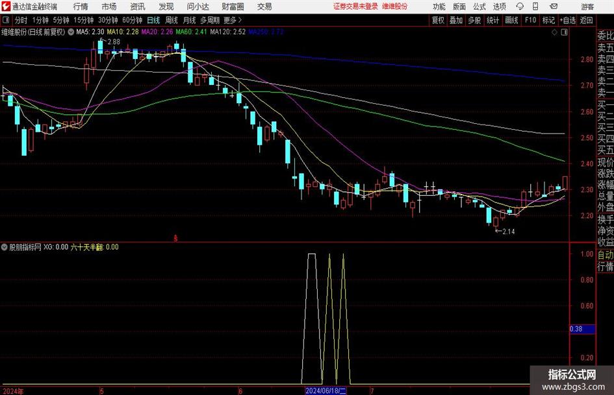Switch to the 5分钟 period tab
Viewport: 614px width, 395px height.
point(61,20)
